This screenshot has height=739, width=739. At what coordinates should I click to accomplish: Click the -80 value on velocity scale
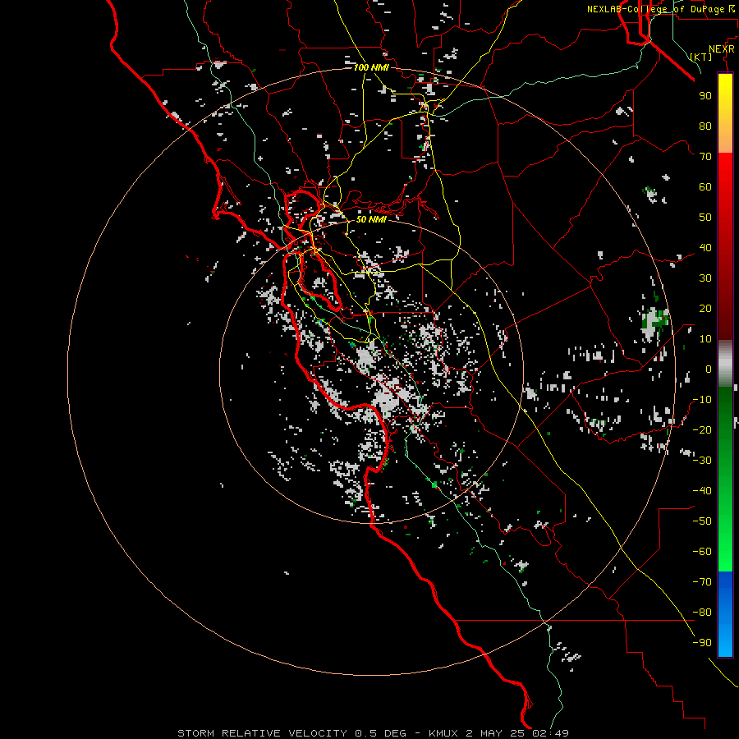click(x=702, y=613)
